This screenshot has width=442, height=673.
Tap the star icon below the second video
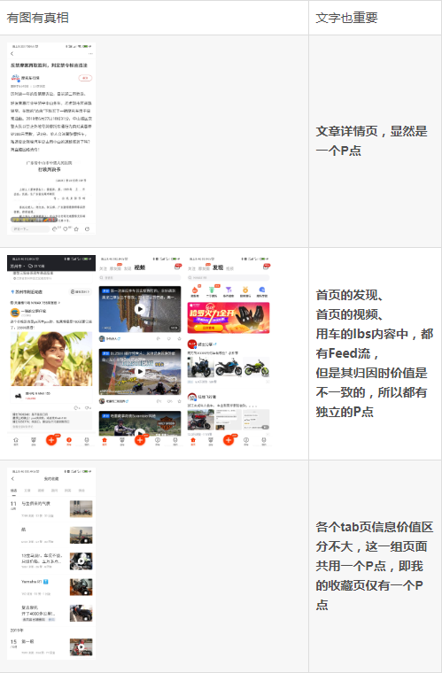pos(179,401)
